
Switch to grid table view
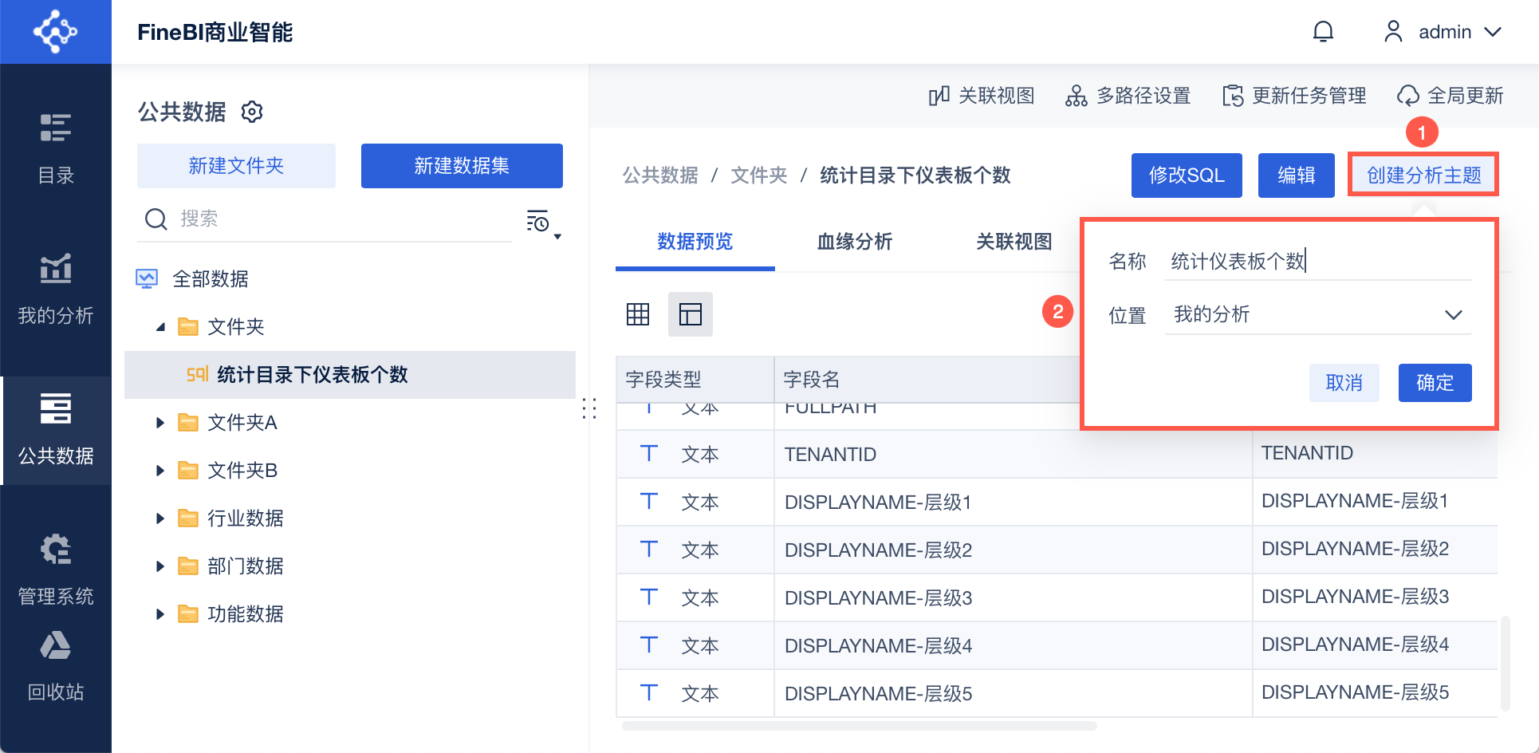(x=638, y=314)
